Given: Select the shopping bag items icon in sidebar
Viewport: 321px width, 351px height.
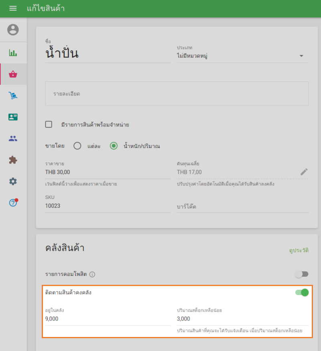Looking at the screenshot, I should click(x=13, y=74).
